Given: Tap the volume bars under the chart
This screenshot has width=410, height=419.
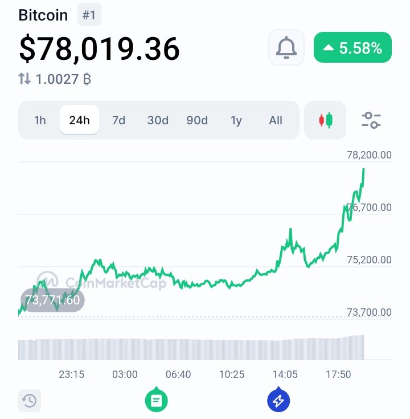Looking at the screenshot, I should [x=191, y=349].
